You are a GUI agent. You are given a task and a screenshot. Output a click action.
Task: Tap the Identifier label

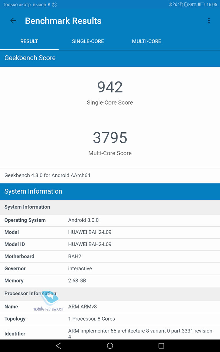[15, 334]
